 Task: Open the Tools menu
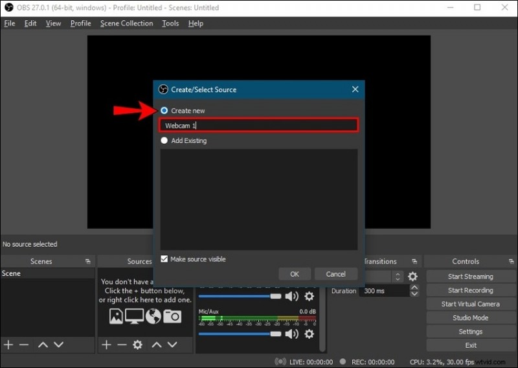pos(170,23)
